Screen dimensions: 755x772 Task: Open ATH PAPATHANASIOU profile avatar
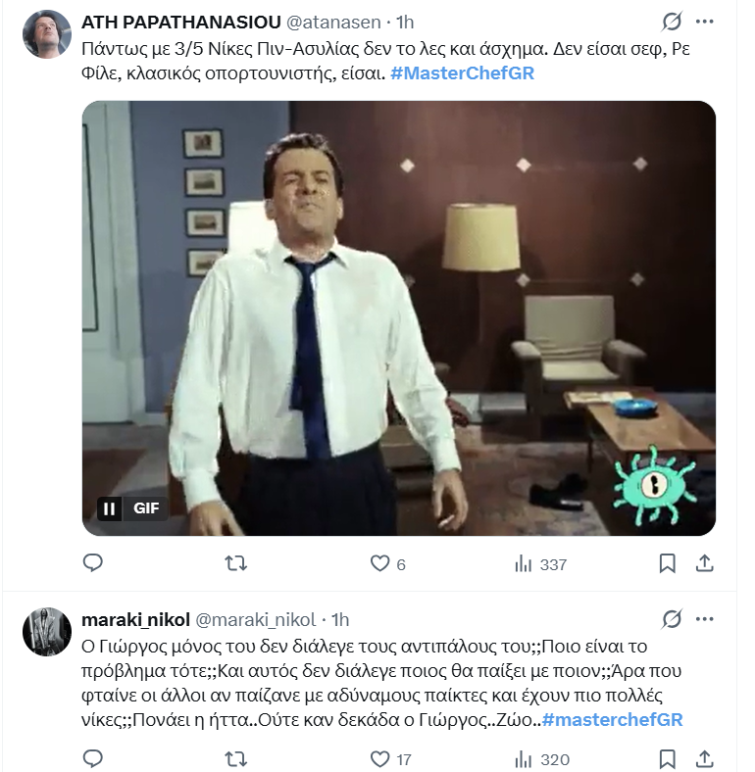click(46, 34)
